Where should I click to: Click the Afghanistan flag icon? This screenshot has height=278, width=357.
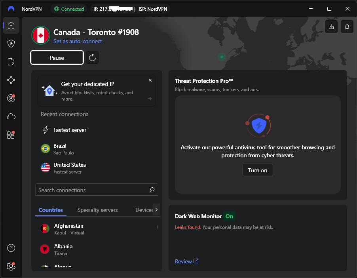(x=45, y=228)
